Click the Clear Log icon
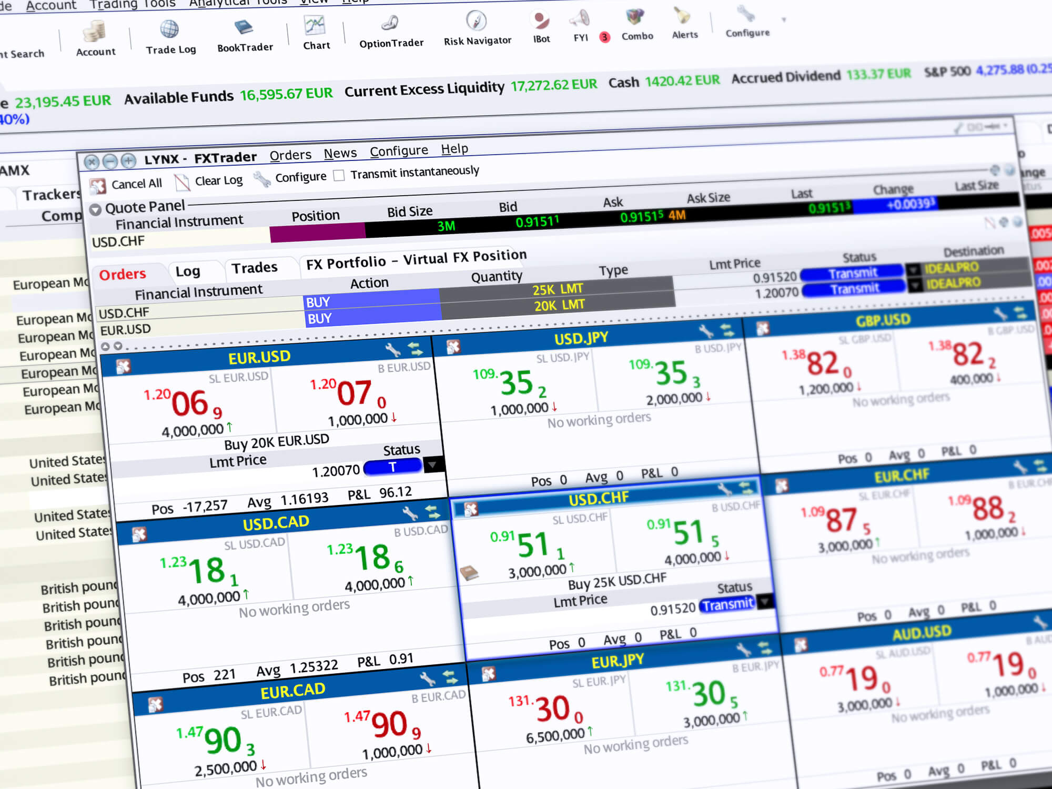 (x=182, y=183)
